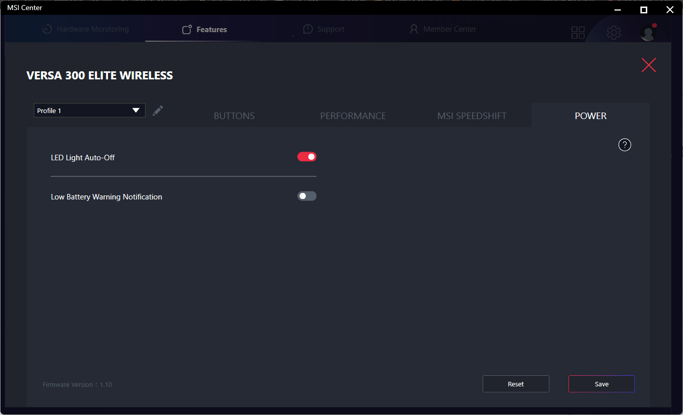Image resolution: width=683 pixels, height=415 pixels.
Task: Select the POWER tab
Action: tap(591, 116)
